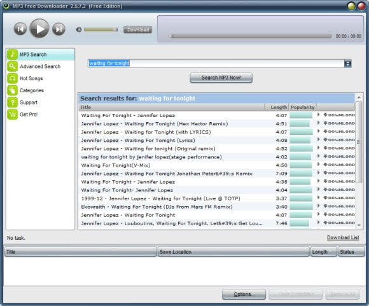
Task: Click the Save Location column header
Action: pyautogui.click(x=233, y=252)
